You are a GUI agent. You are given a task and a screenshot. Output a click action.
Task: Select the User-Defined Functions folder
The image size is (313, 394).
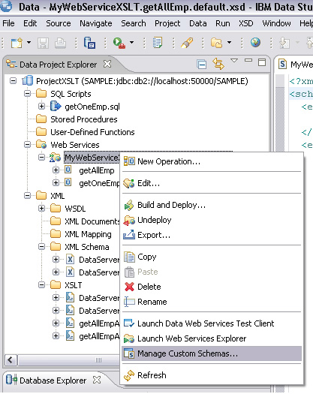pyautogui.click(x=92, y=132)
